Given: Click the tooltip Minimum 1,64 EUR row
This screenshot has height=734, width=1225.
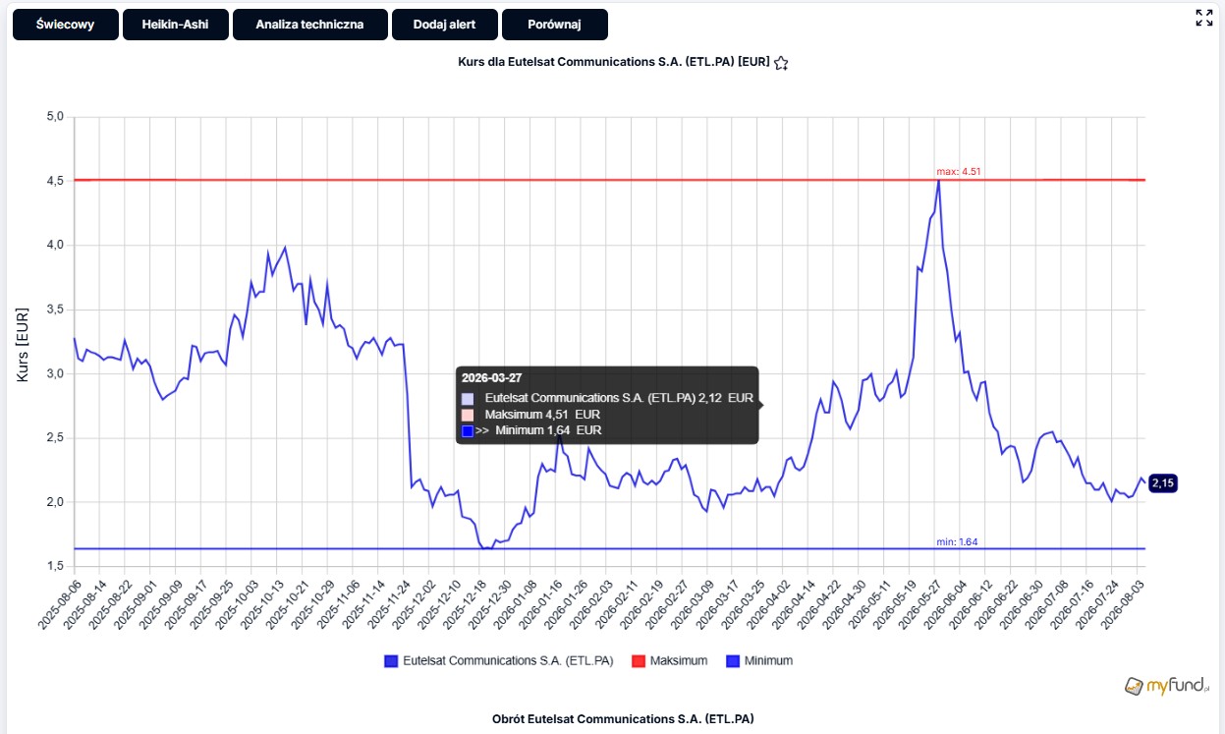Looking at the screenshot, I should click(531, 430).
